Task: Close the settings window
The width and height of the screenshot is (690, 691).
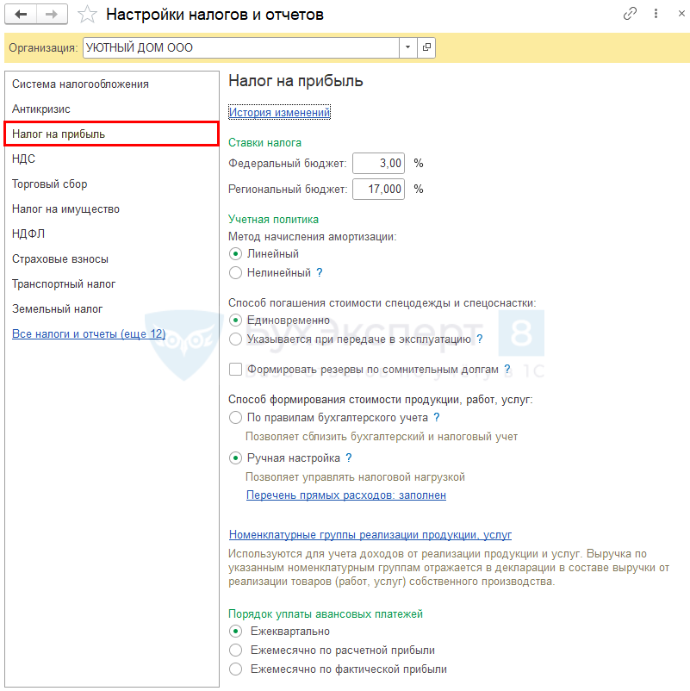Action: pos(681,14)
